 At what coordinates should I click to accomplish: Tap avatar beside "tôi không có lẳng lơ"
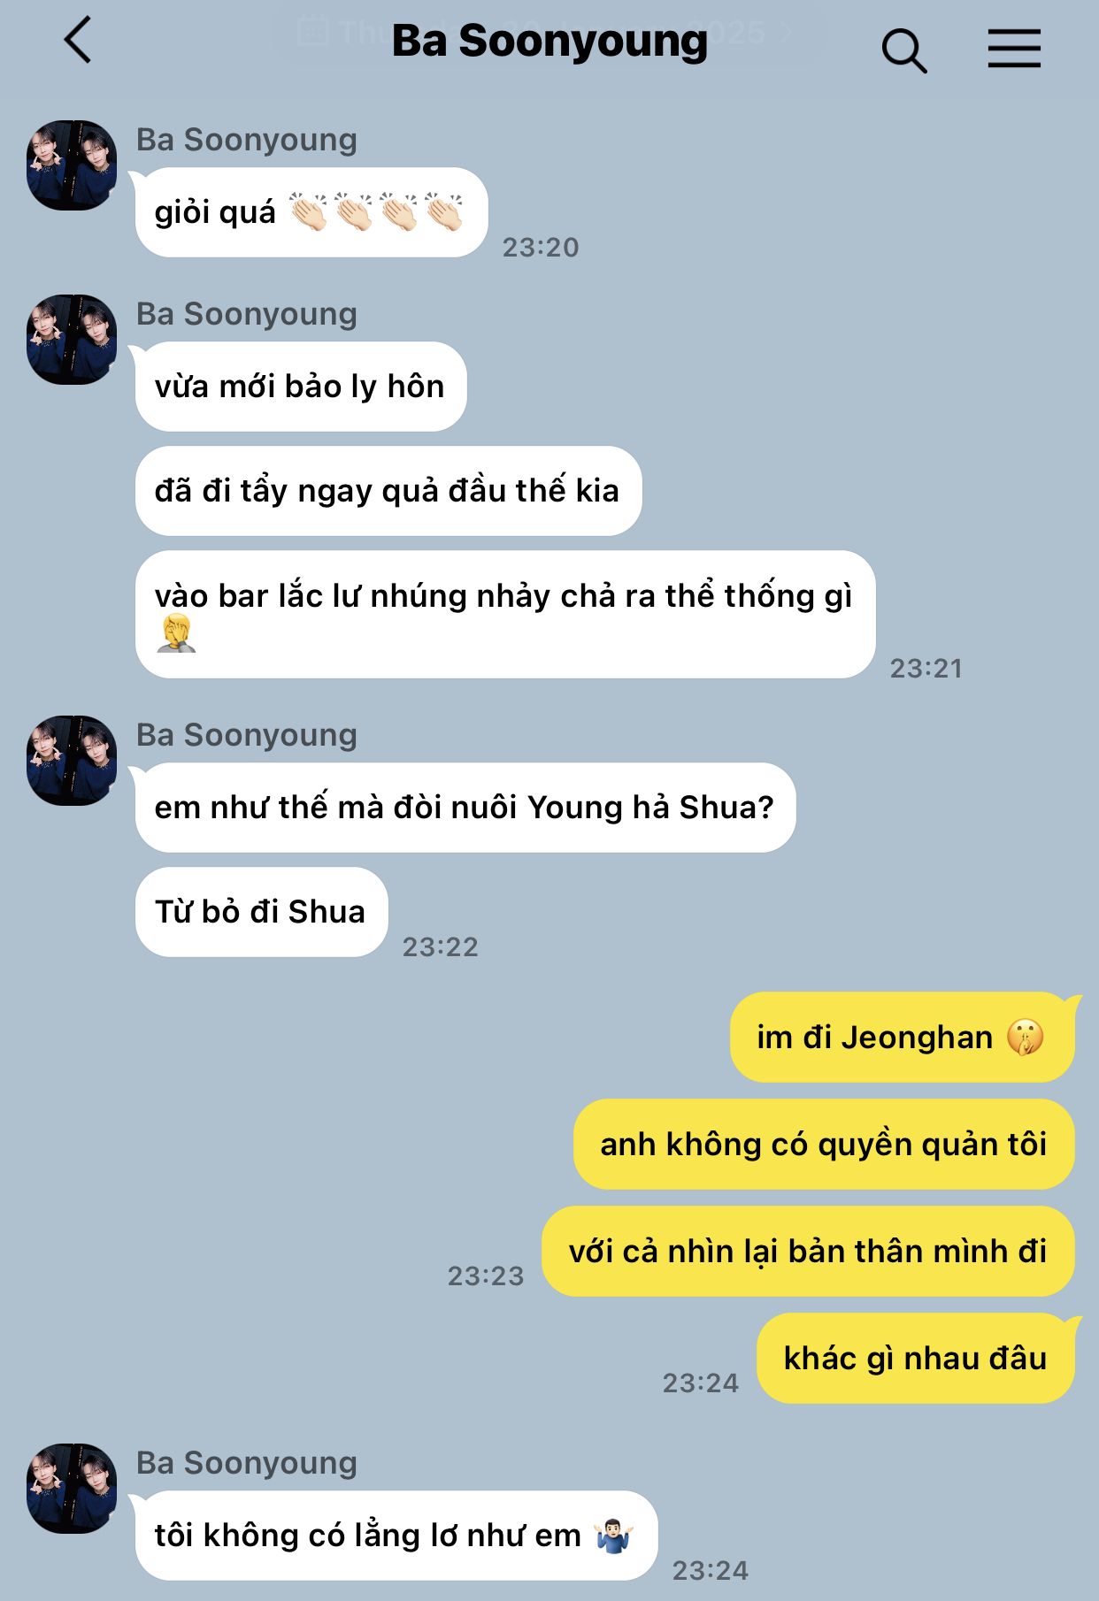click(72, 1489)
